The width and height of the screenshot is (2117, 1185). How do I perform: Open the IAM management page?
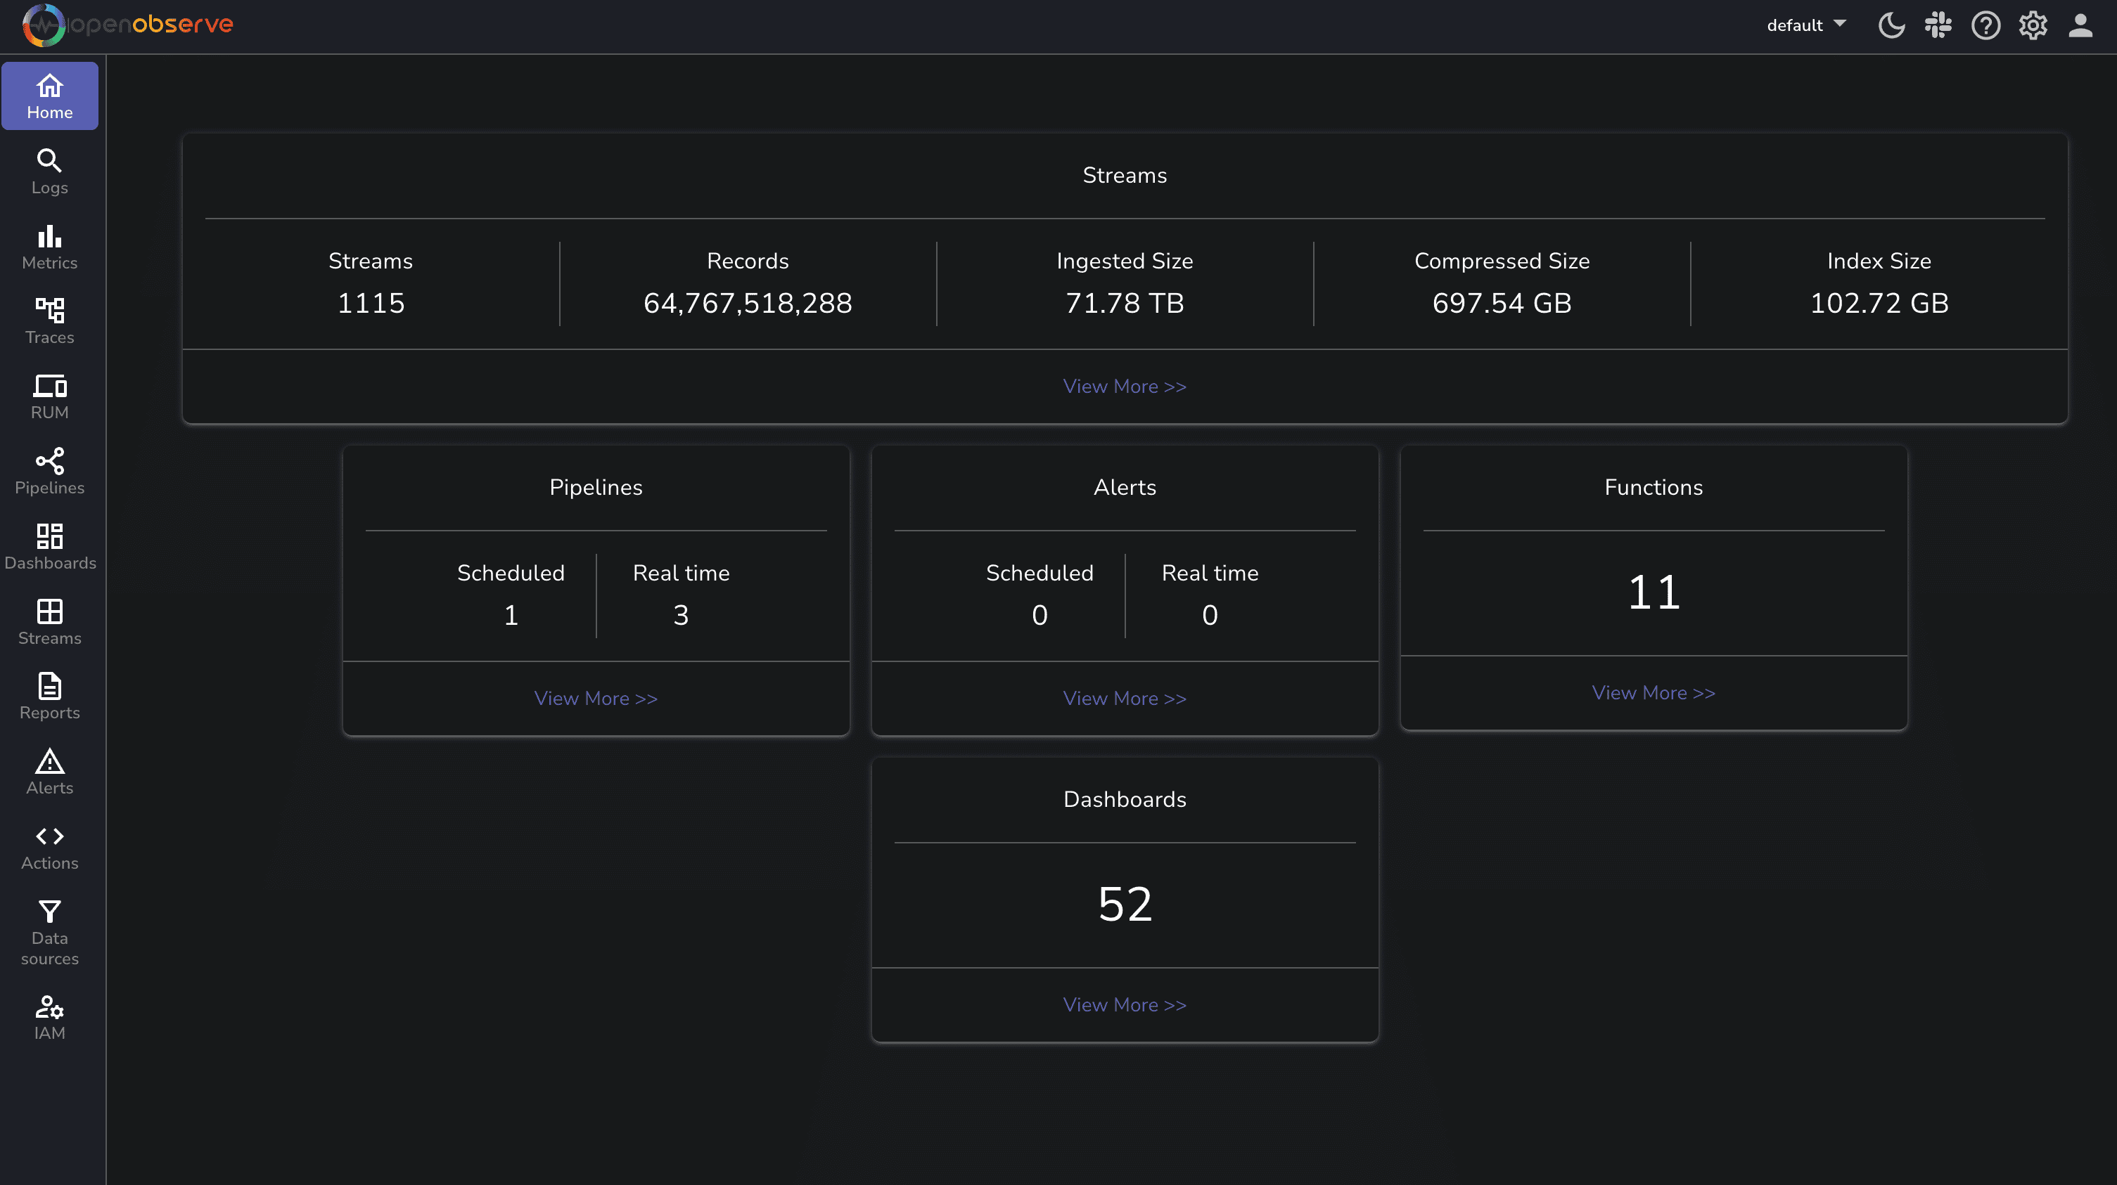pyautogui.click(x=49, y=1018)
